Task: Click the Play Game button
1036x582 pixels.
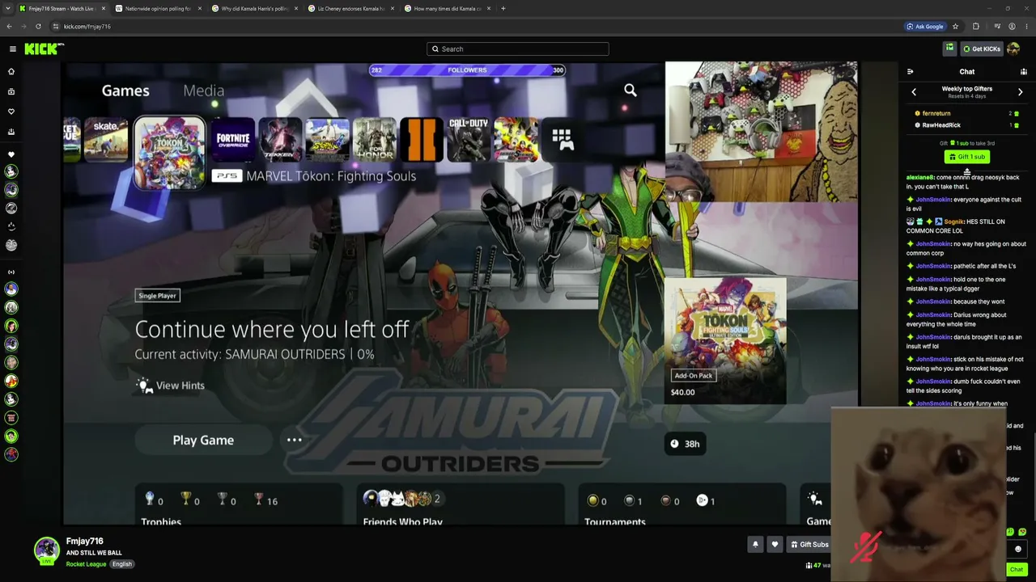Action: tap(203, 440)
